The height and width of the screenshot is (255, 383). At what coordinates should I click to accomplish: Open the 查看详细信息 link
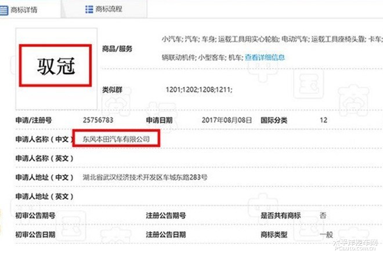[x=265, y=57]
